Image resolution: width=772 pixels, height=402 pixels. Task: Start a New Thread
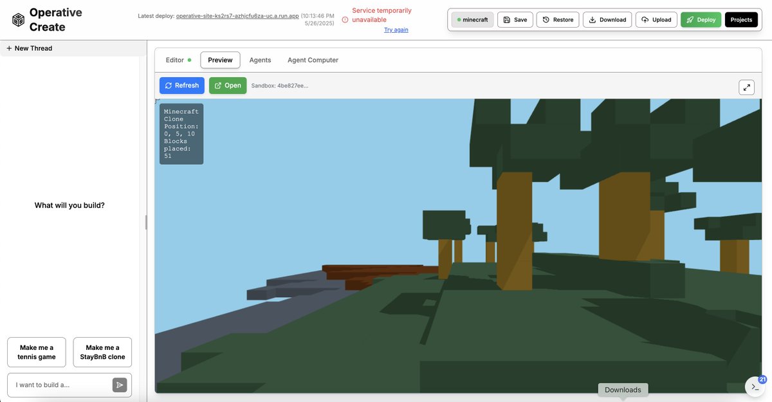(x=30, y=48)
